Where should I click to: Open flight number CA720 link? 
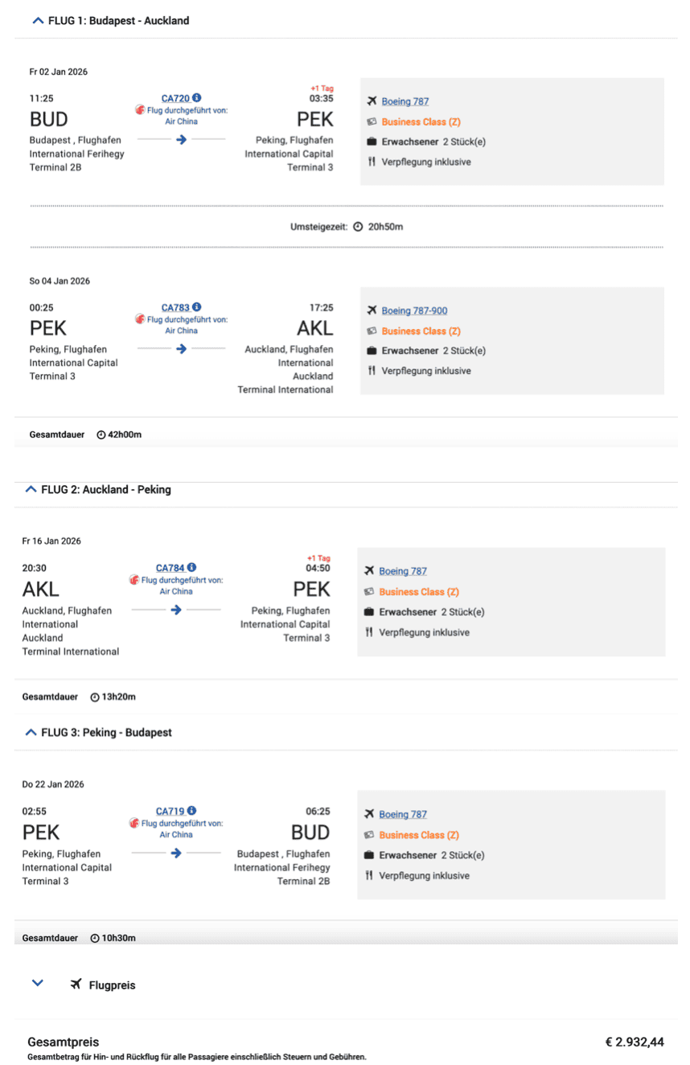pos(175,98)
